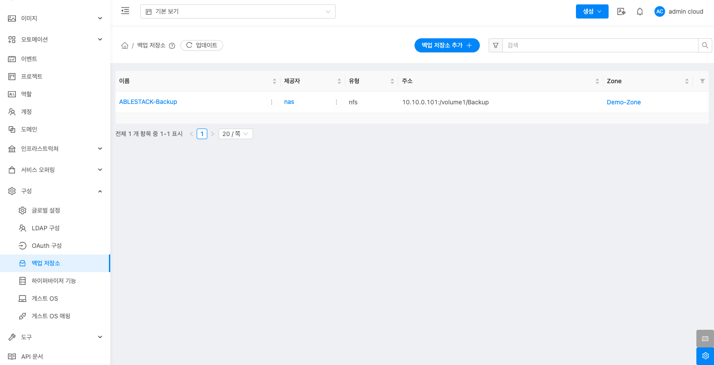Click the 백업 저장소 추가 button

[x=447, y=45]
